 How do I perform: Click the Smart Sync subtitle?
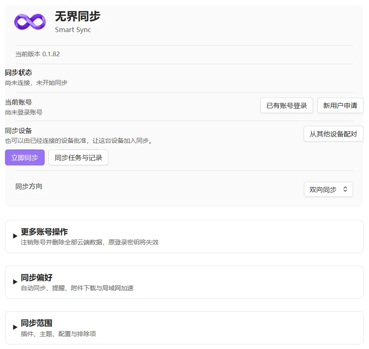click(x=73, y=30)
